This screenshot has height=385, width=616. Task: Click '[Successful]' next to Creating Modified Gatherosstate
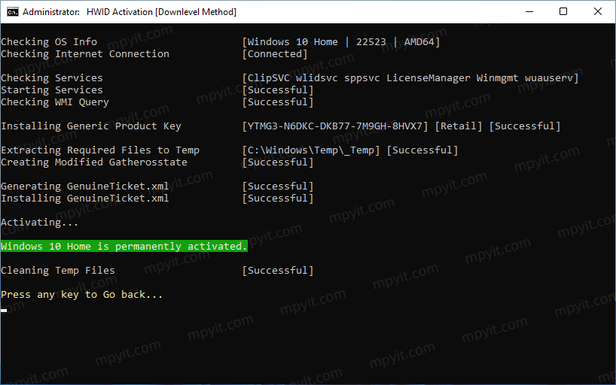click(278, 162)
